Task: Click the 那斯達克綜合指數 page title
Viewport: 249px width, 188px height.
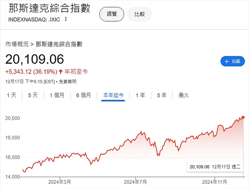Action: tap(49, 8)
